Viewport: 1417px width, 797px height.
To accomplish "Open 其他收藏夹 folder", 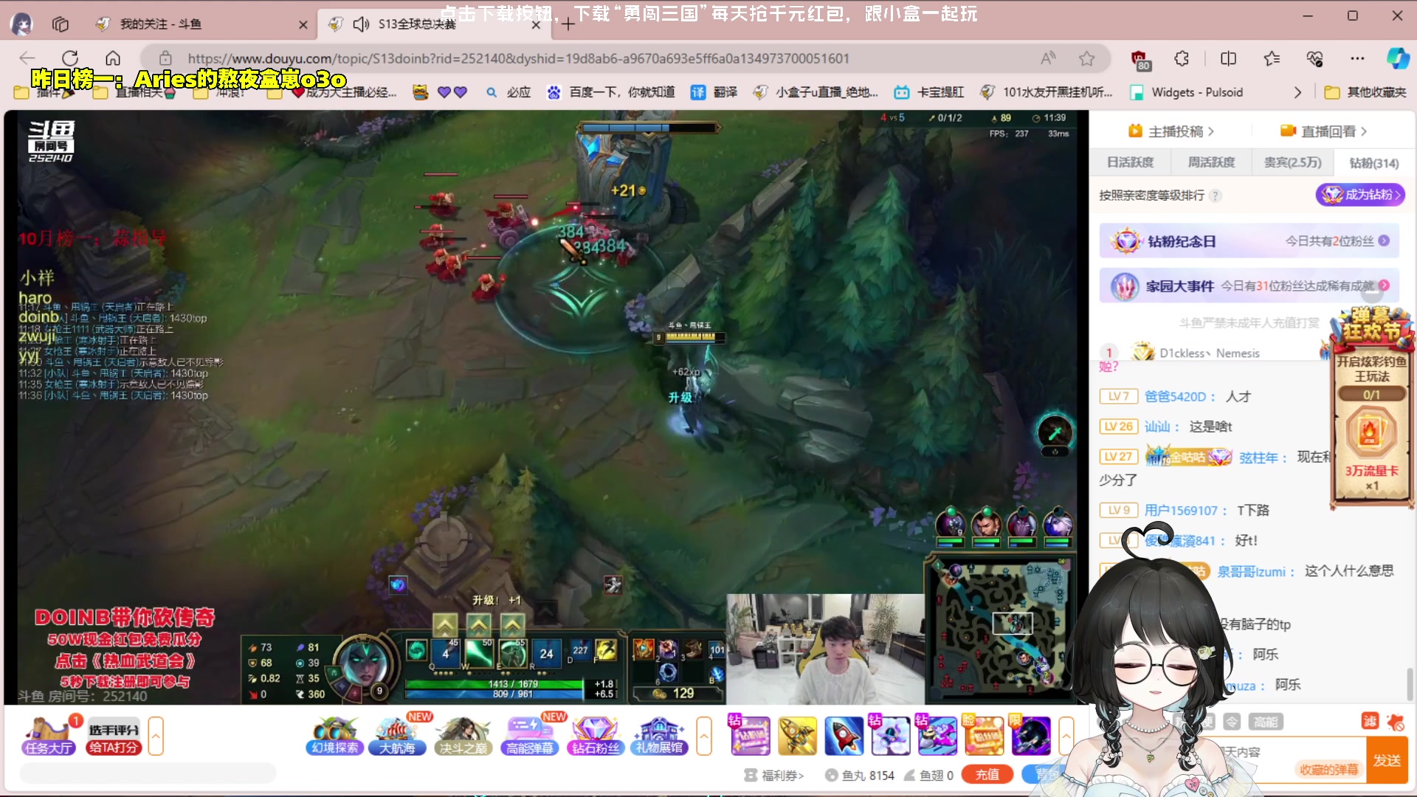I will [1366, 92].
